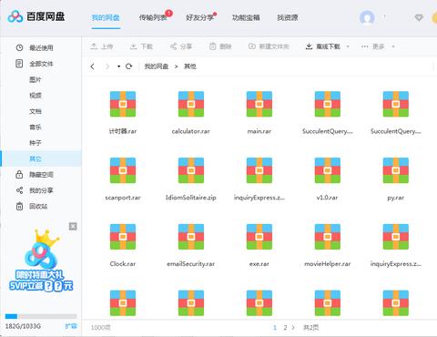Select the emailSecurity.rar file
This screenshot has height=337, width=437.
(191, 245)
